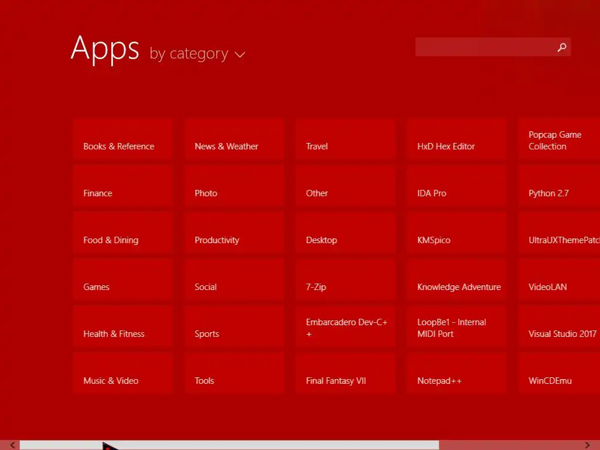The image size is (600, 450).
Task: Select the Social category tile
Action: pos(234,279)
